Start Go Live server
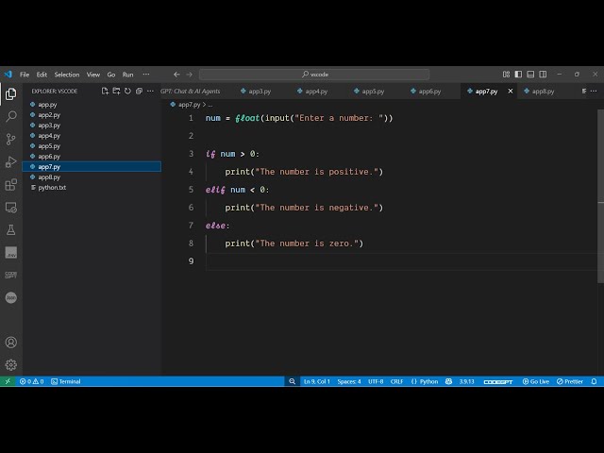 point(536,381)
